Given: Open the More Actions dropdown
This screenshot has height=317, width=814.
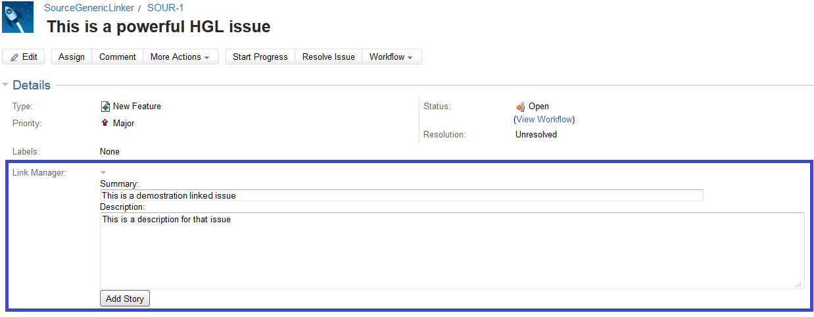Looking at the screenshot, I should coord(180,57).
